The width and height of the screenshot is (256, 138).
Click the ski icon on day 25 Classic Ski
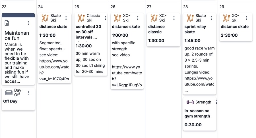(x=81, y=18)
